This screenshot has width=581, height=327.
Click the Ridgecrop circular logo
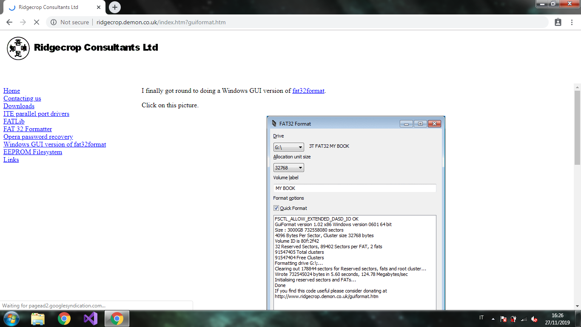pyautogui.click(x=18, y=48)
